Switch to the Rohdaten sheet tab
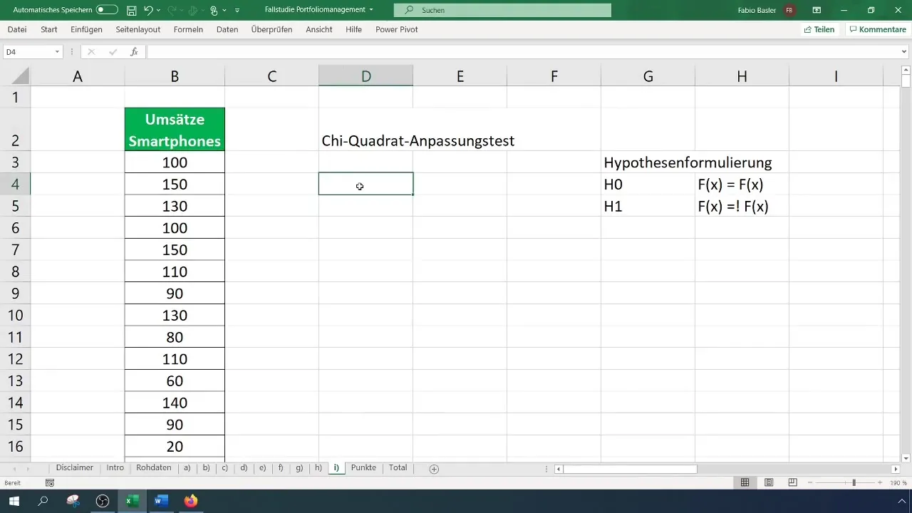 pos(154,468)
